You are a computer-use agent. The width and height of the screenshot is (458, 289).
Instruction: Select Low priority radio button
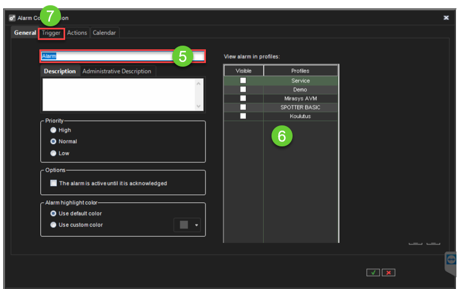click(54, 153)
